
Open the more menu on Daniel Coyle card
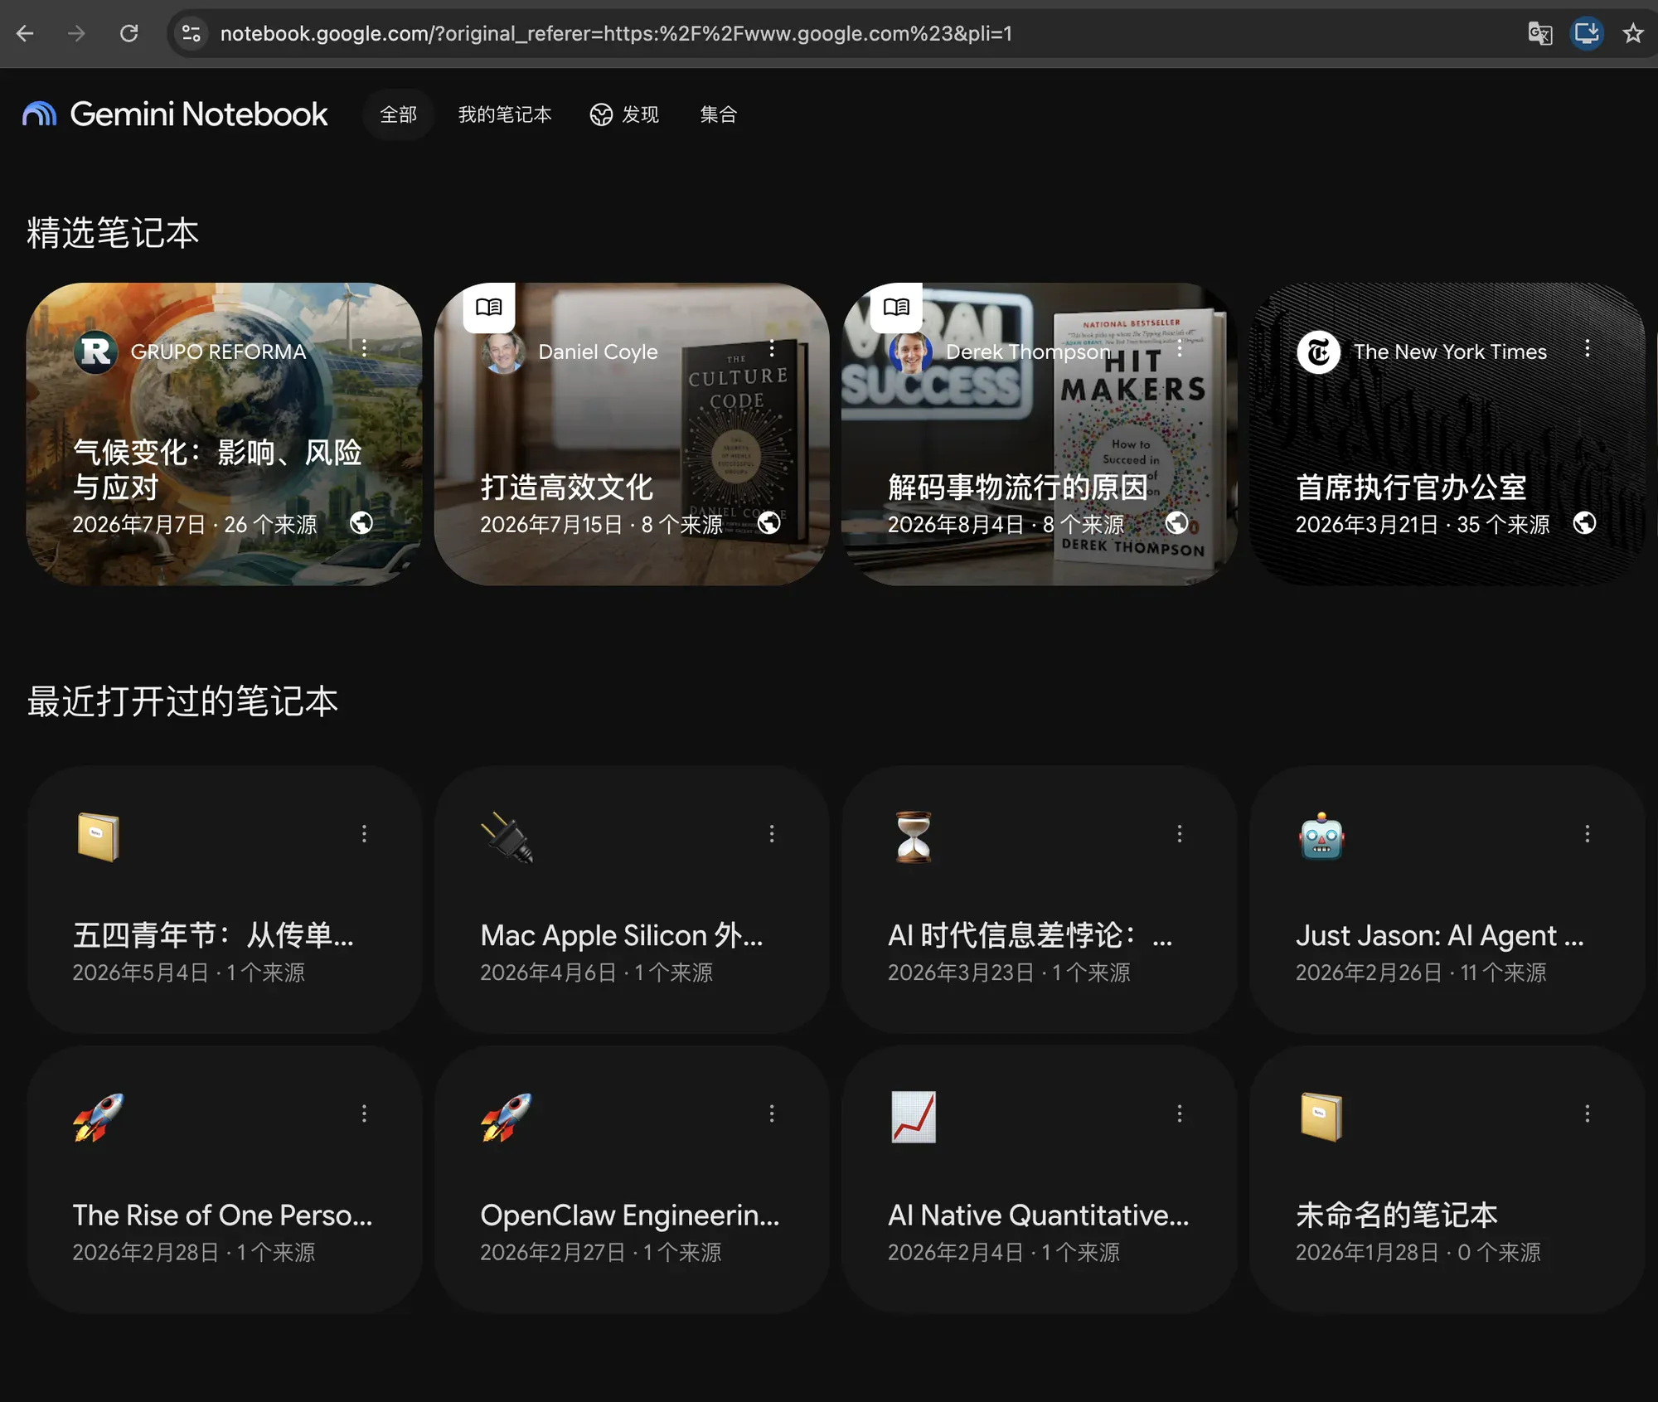coord(772,349)
